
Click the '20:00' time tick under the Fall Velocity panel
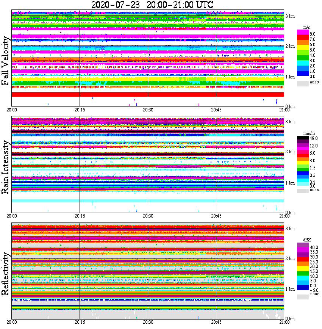point(12,110)
